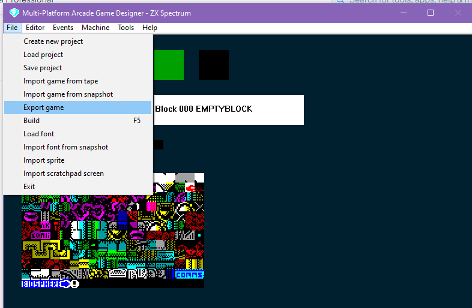Choose Import game from tape
Screen dimensions: 472x308
(77, 81)
